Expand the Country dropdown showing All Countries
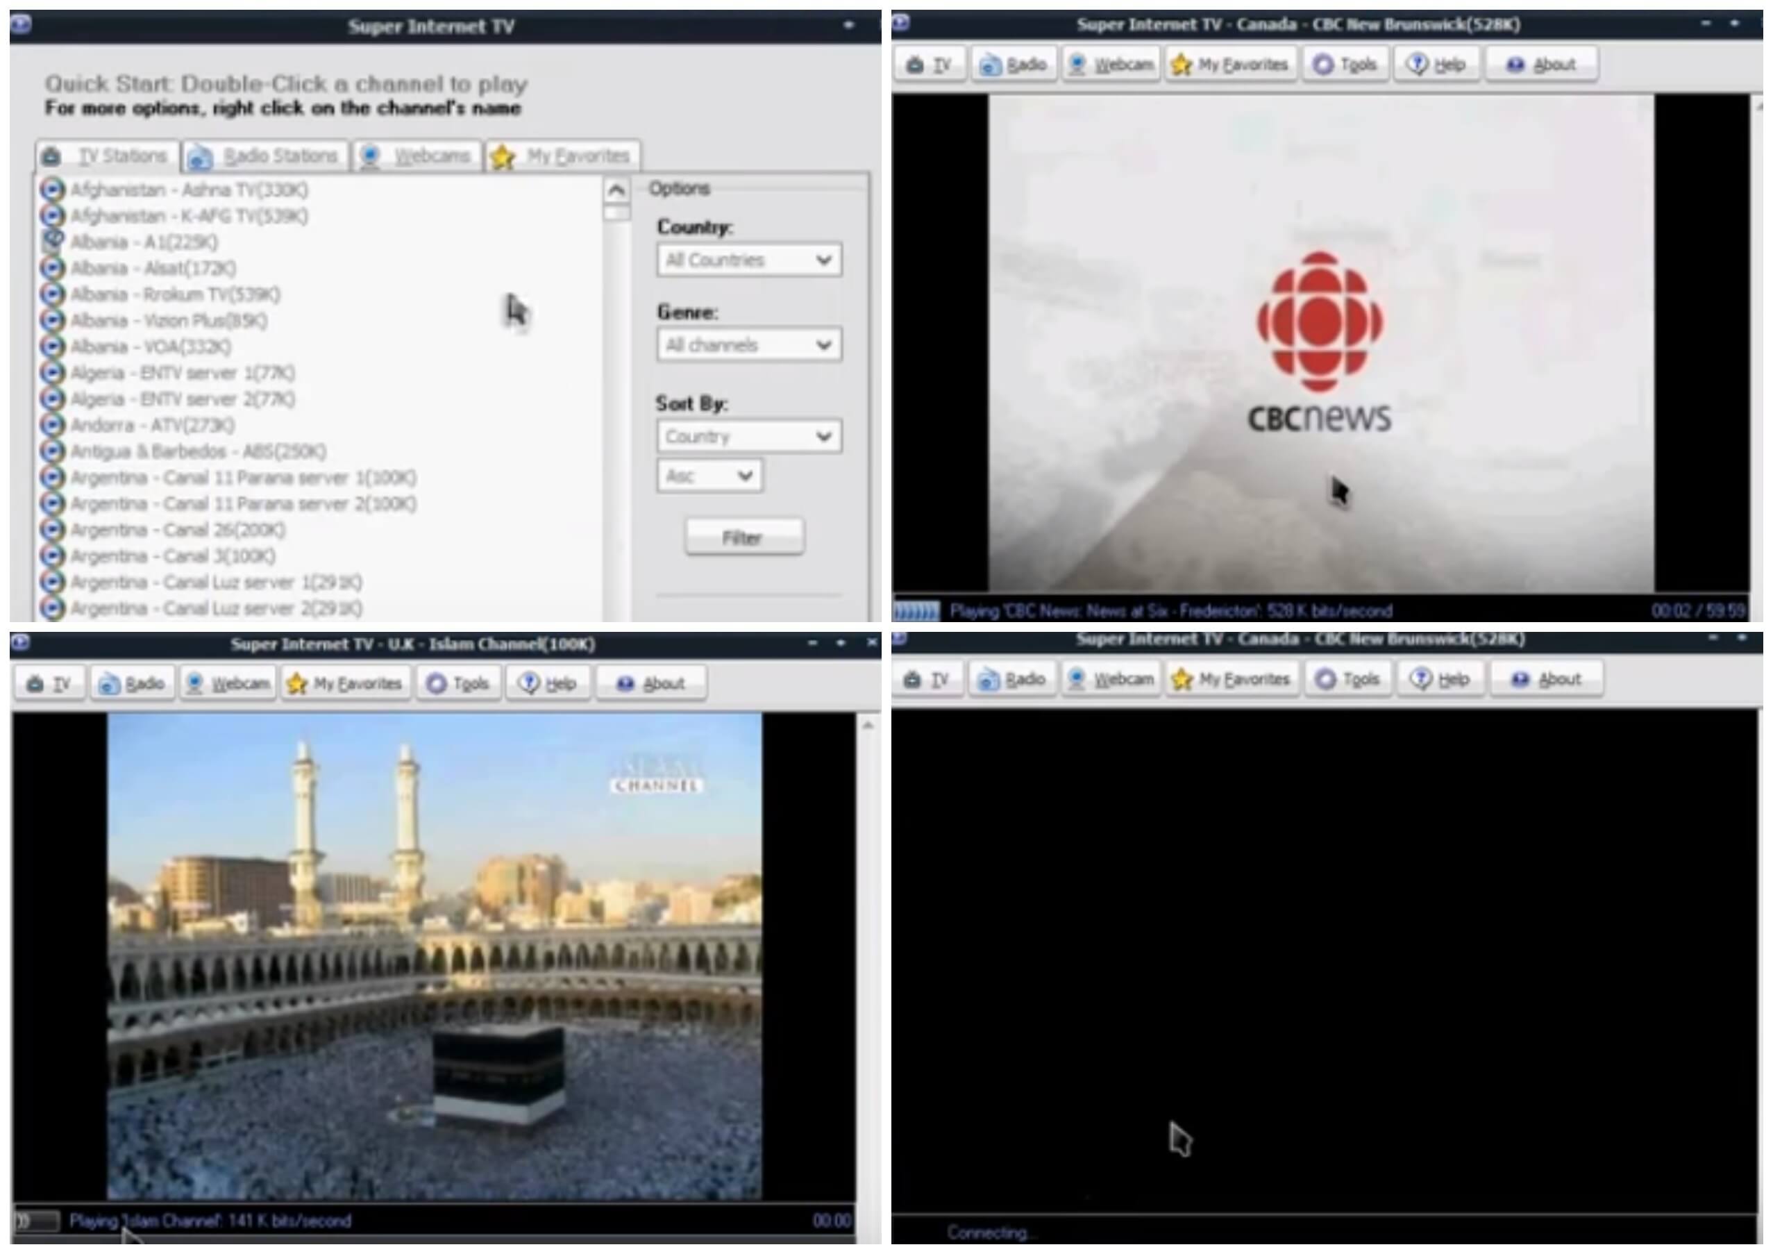1773x1254 pixels. [749, 260]
